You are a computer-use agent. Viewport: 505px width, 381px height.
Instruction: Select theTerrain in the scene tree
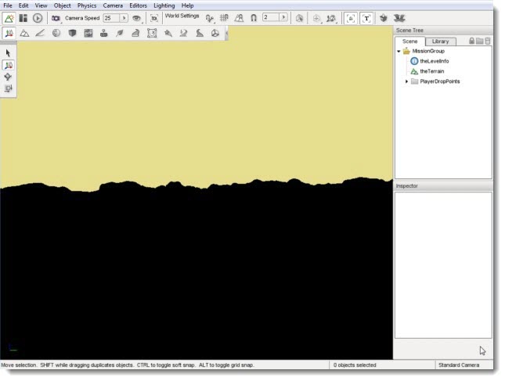point(433,71)
